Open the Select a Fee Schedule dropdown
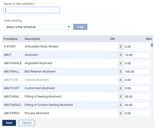Viewport: 155px width, 128px height. pos(37,27)
